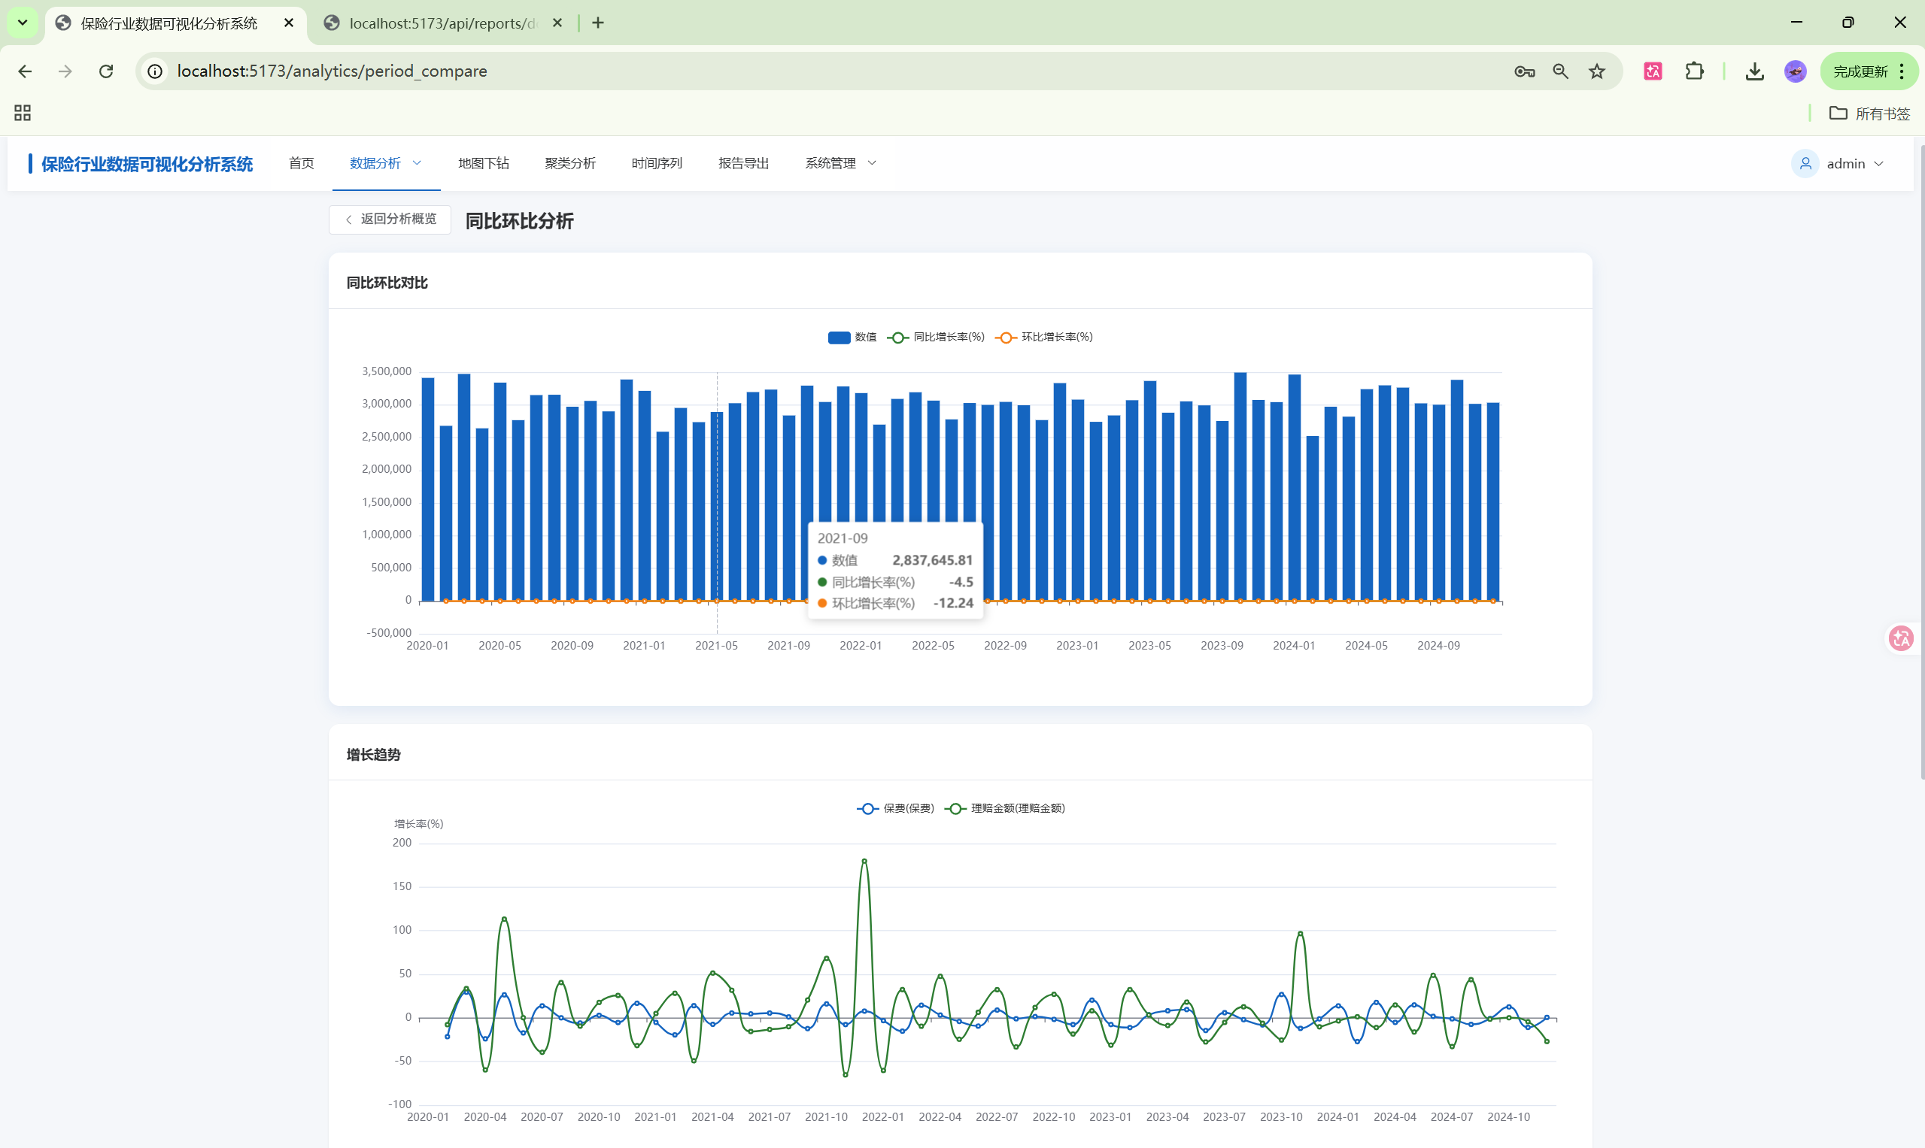1925x1148 pixels.
Task: Toggle the 环比增长率(%) legend series
Action: [1044, 338]
